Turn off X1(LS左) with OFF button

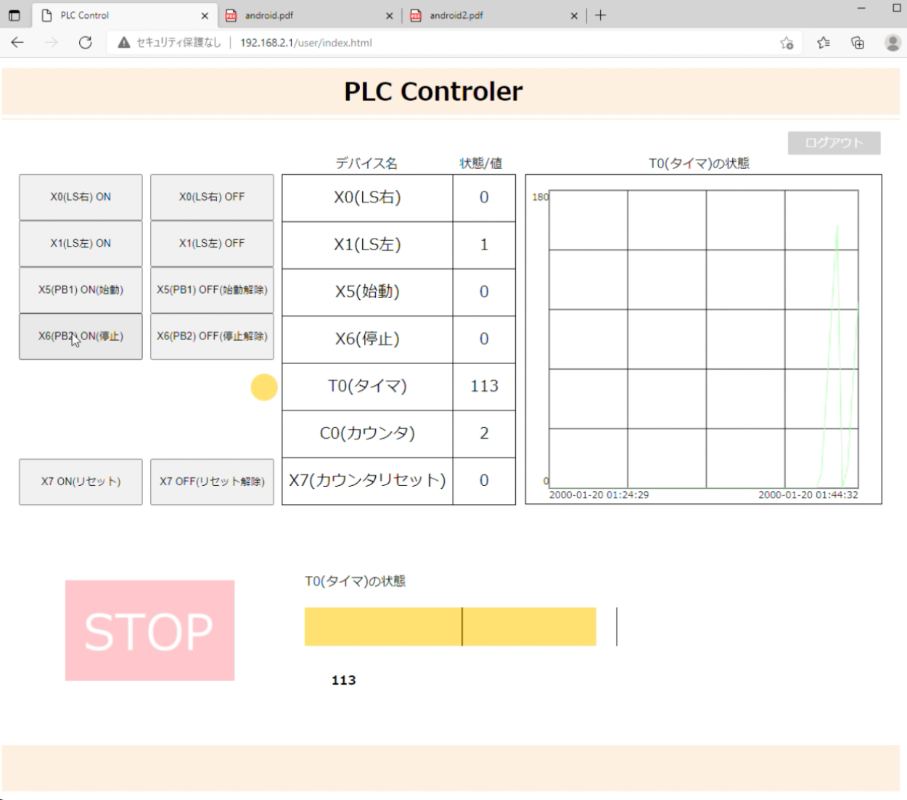212,244
